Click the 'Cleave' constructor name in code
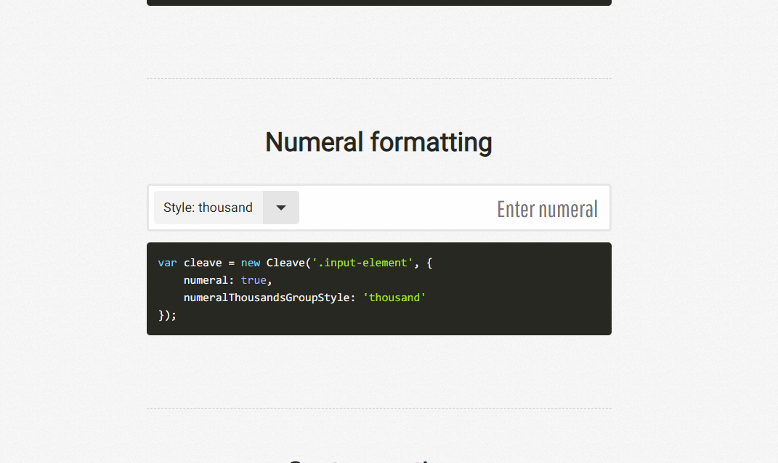The width and height of the screenshot is (778, 463). [x=285, y=263]
